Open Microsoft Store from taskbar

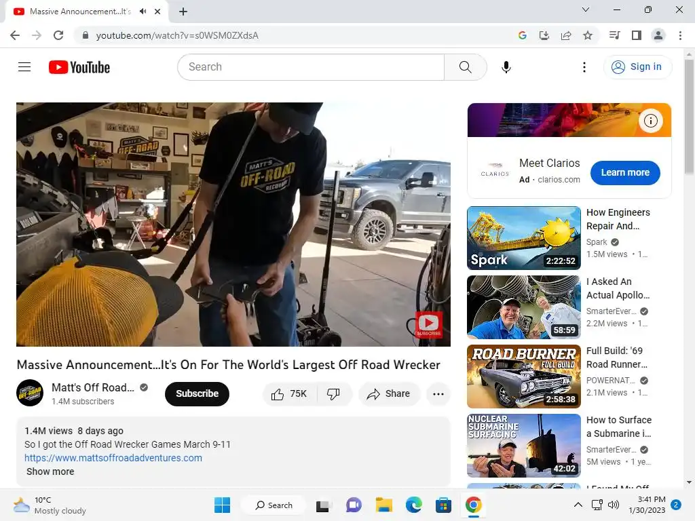click(x=443, y=505)
